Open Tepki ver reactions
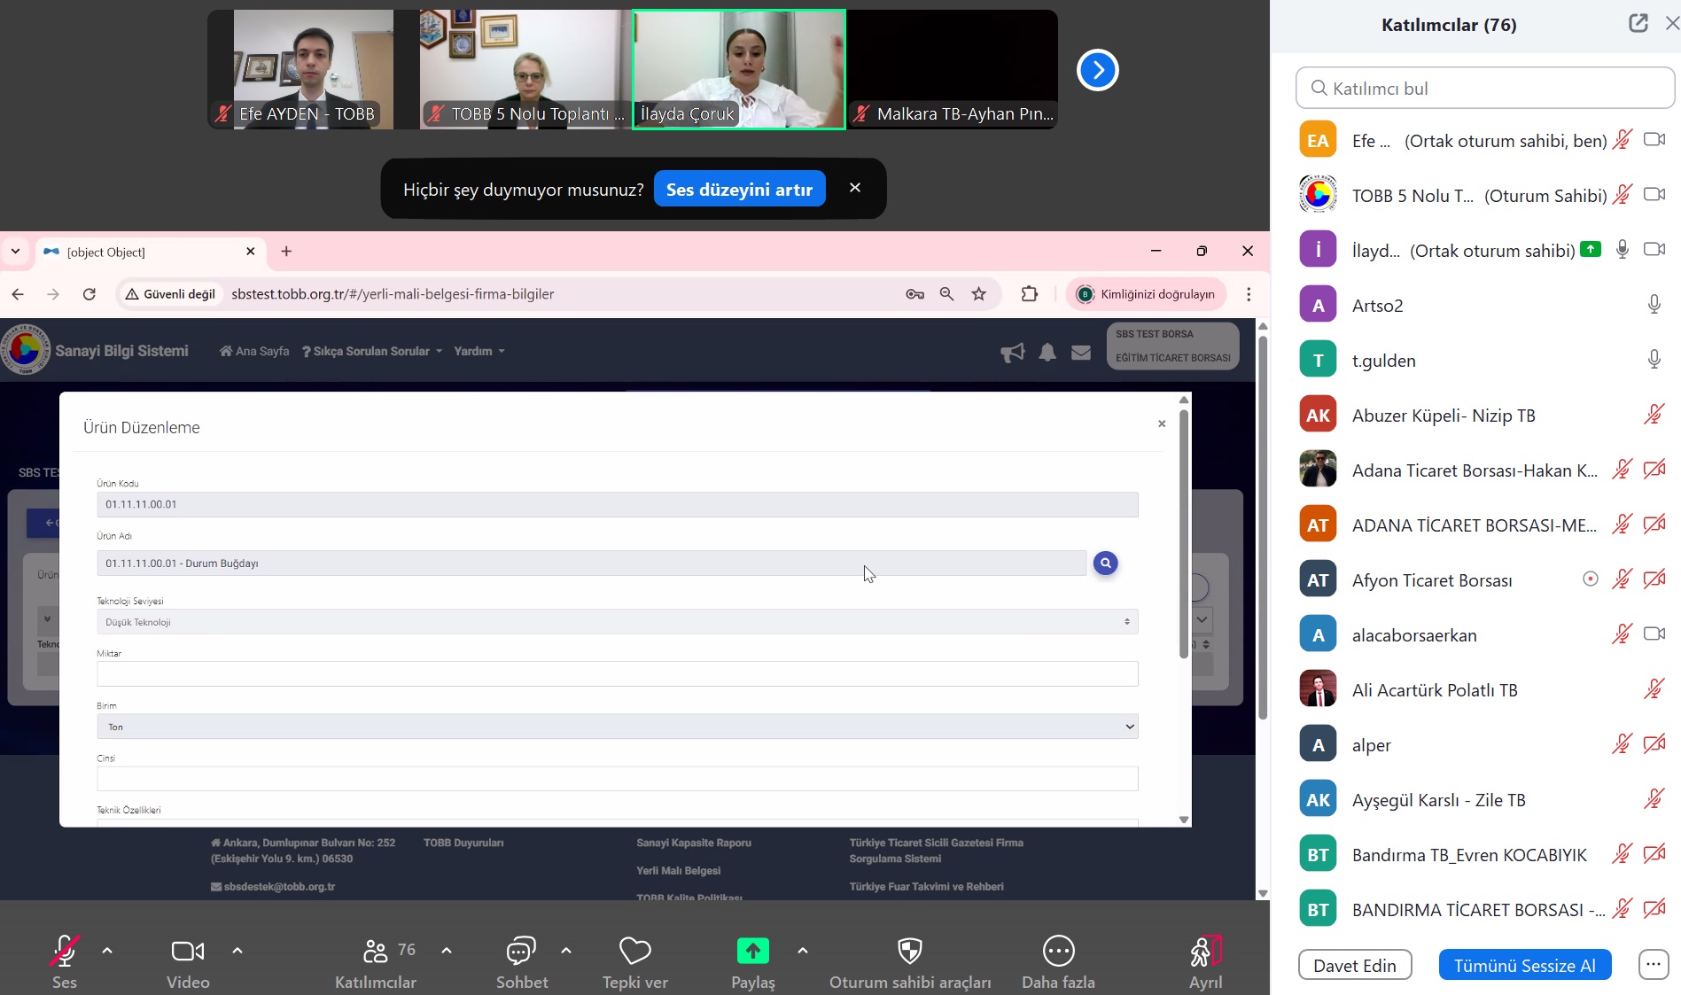Image resolution: width=1681 pixels, height=995 pixels. coord(635,962)
